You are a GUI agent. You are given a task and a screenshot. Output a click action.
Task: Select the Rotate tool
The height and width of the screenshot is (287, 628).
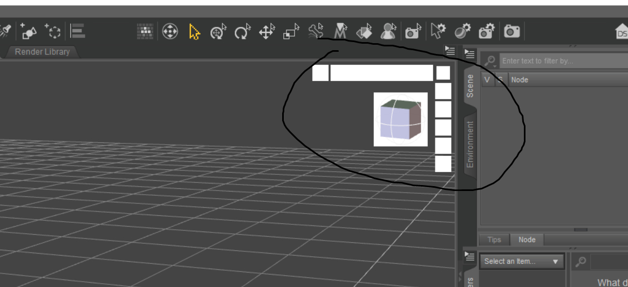[243, 31]
